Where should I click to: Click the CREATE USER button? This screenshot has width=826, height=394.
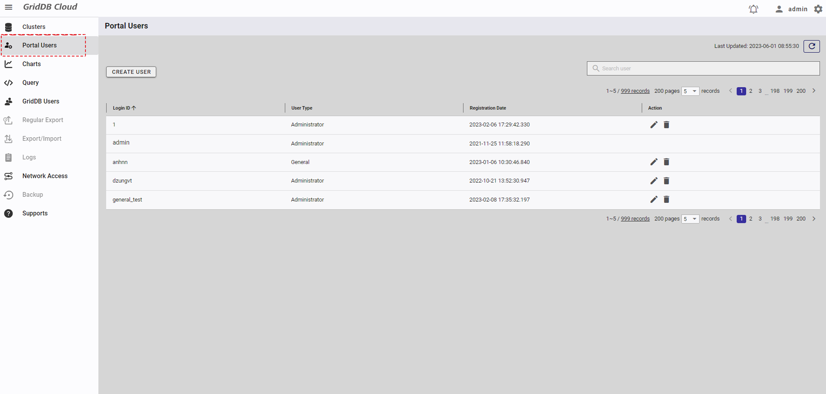(x=131, y=72)
